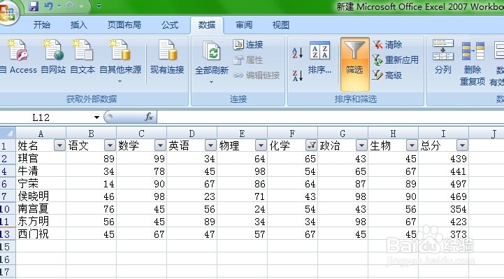Expand the Name Box dropdown arrow

pyautogui.click(x=96, y=117)
